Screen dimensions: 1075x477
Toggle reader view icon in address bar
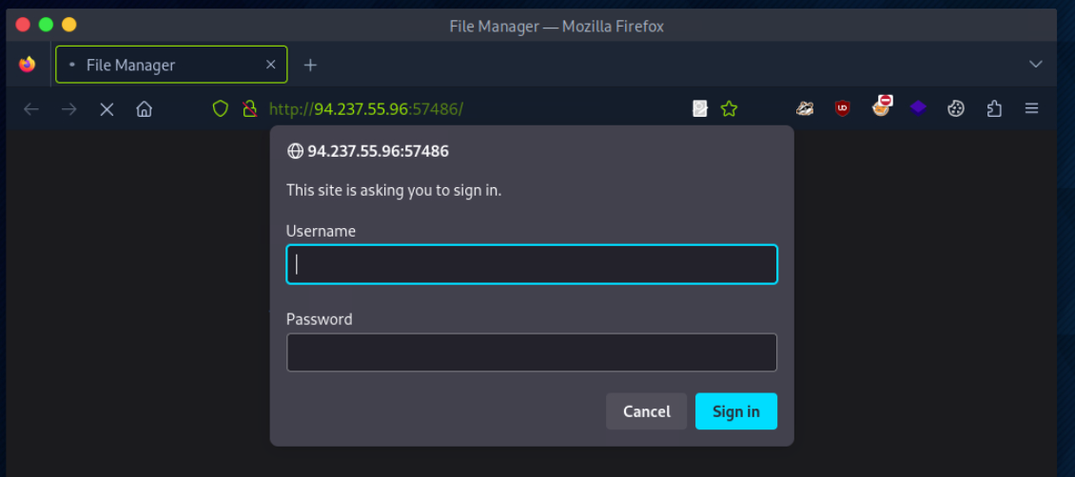pos(700,109)
